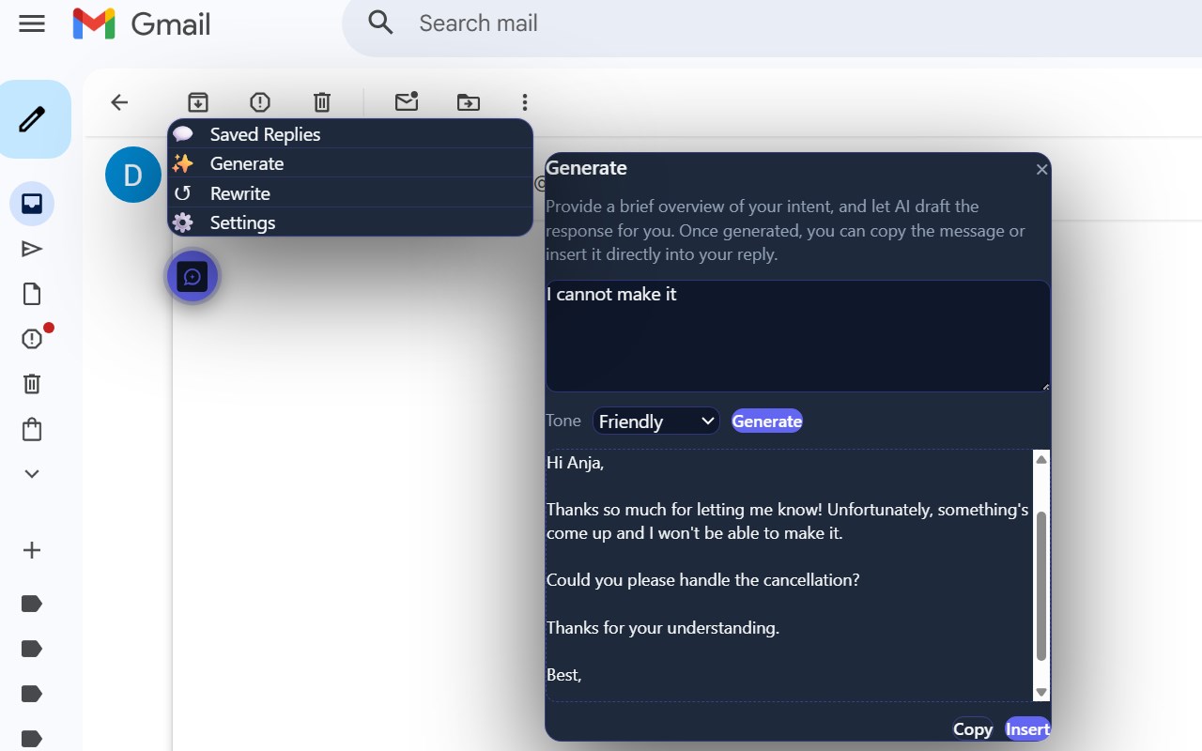The width and height of the screenshot is (1202, 751).
Task: Expand the More chevron in sidebar
Action: tap(32, 474)
